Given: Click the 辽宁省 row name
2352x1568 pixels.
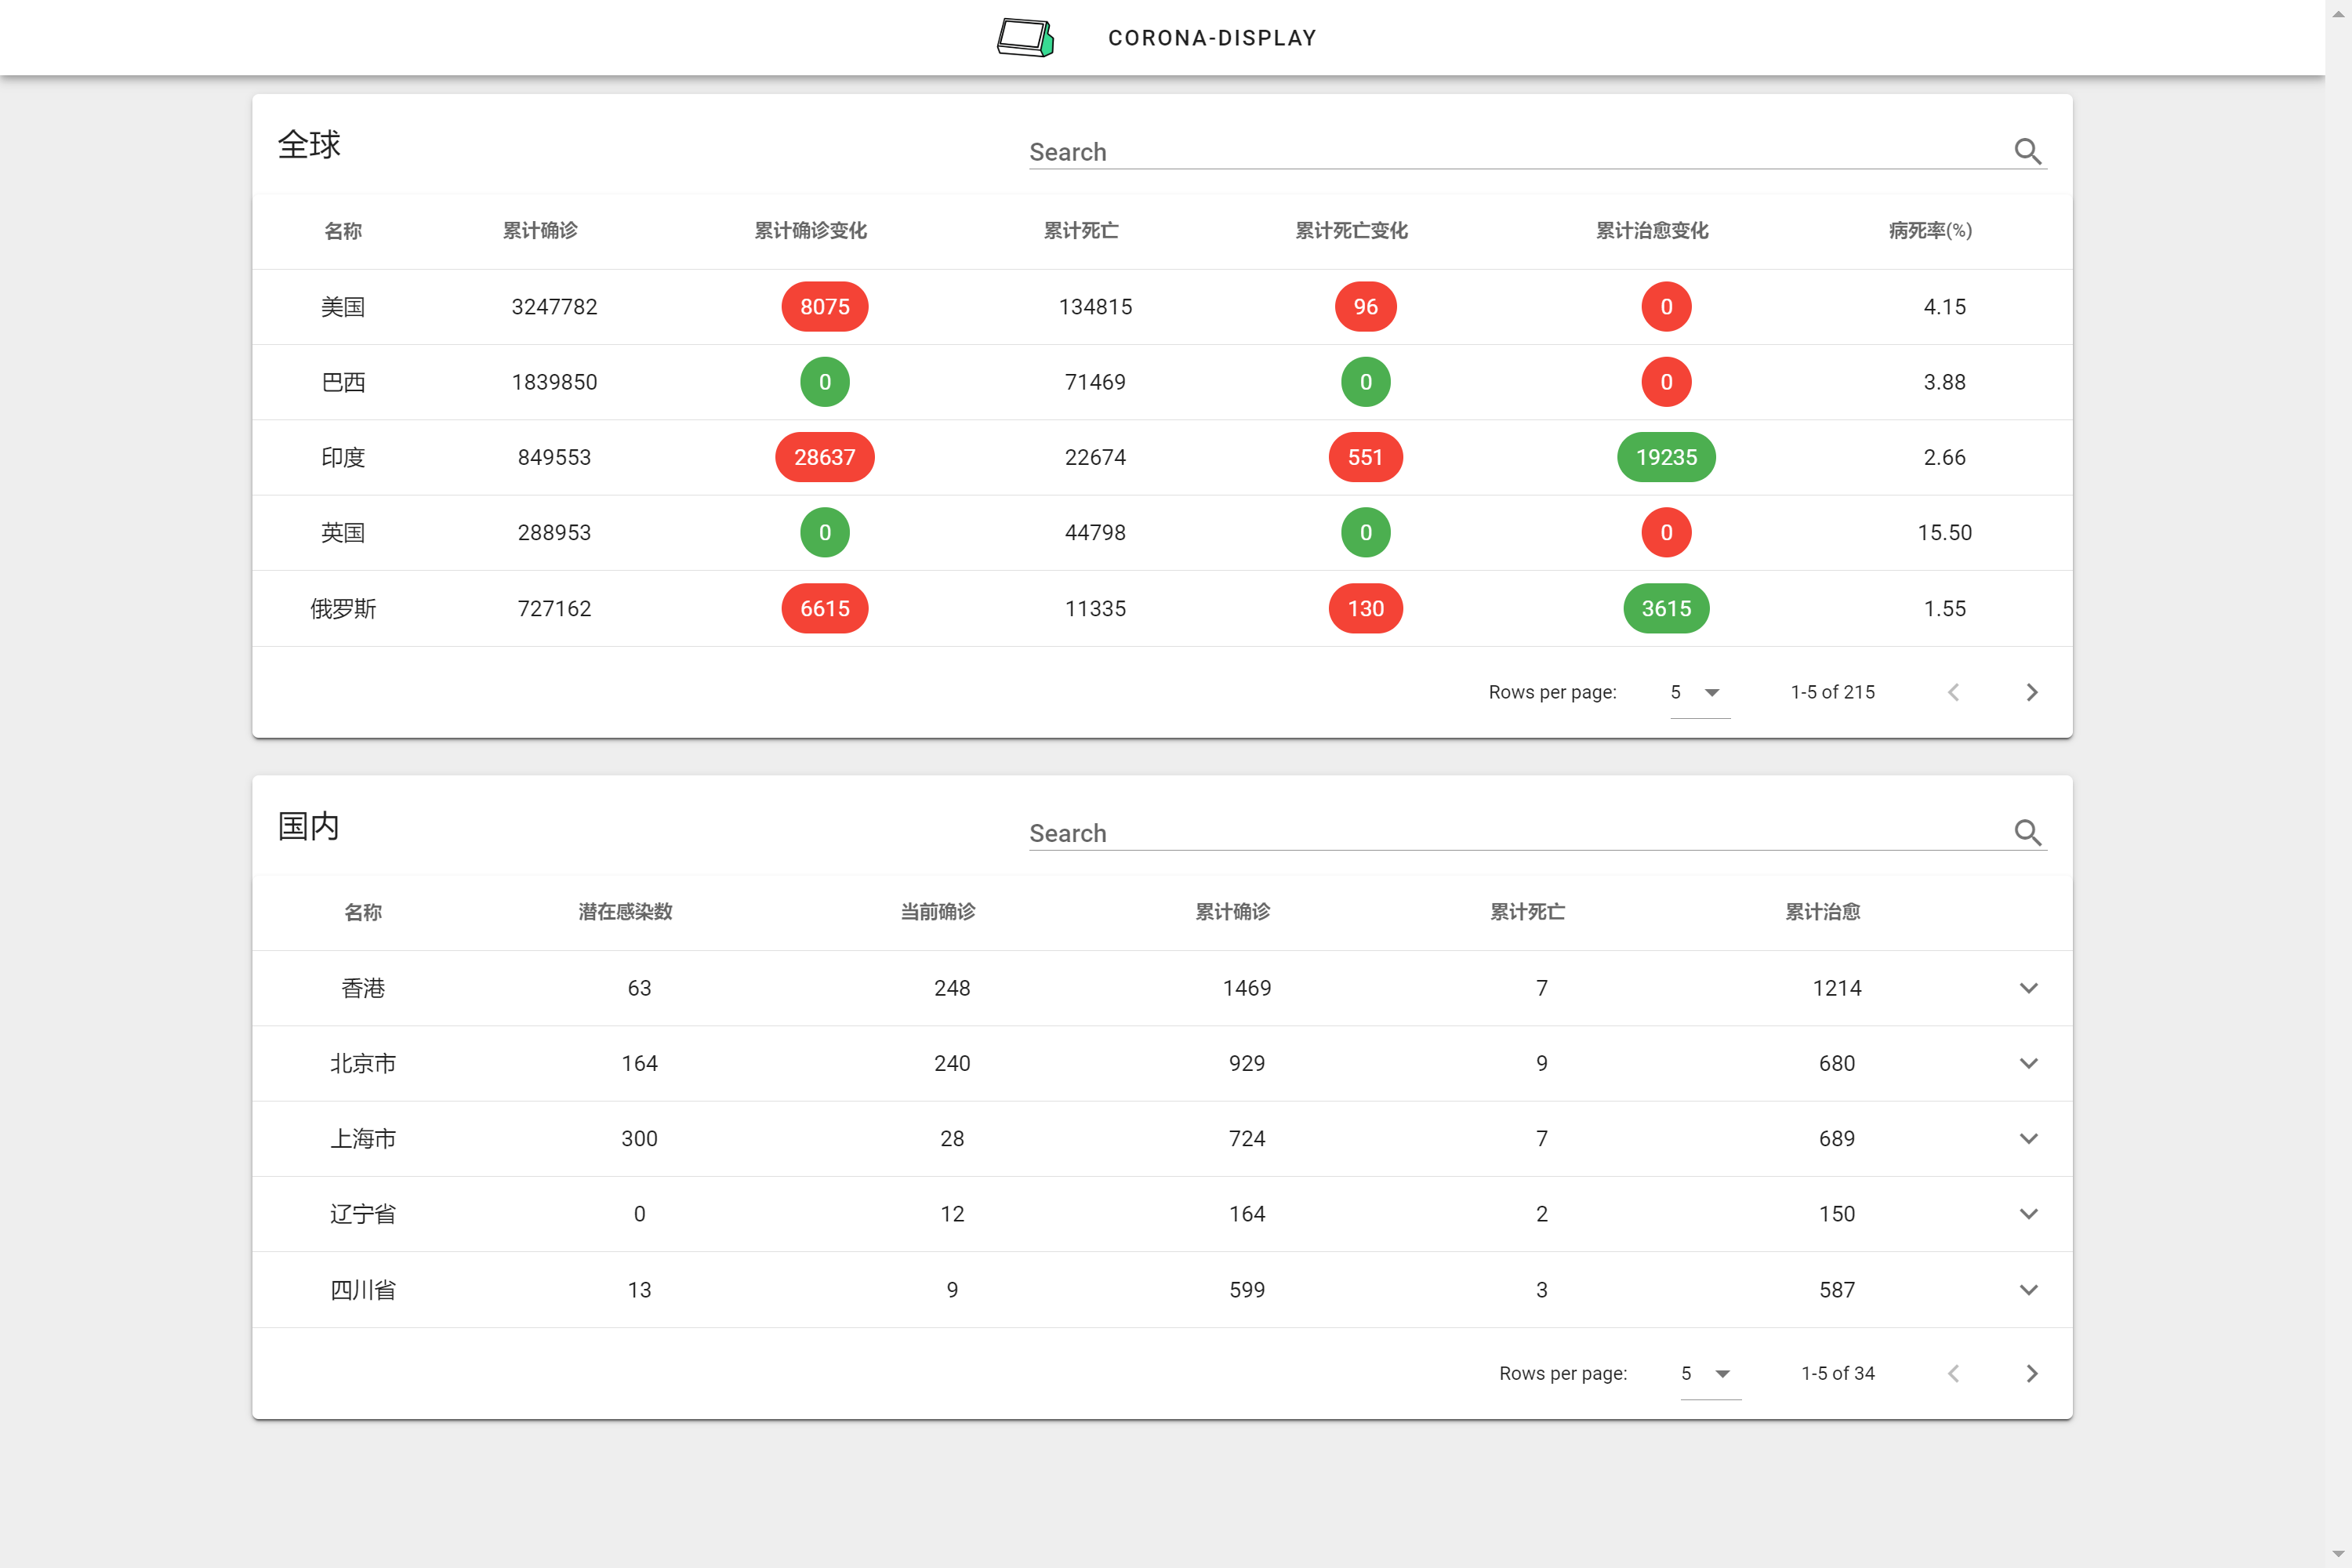Looking at the screenshot, I should (363, 1213).
